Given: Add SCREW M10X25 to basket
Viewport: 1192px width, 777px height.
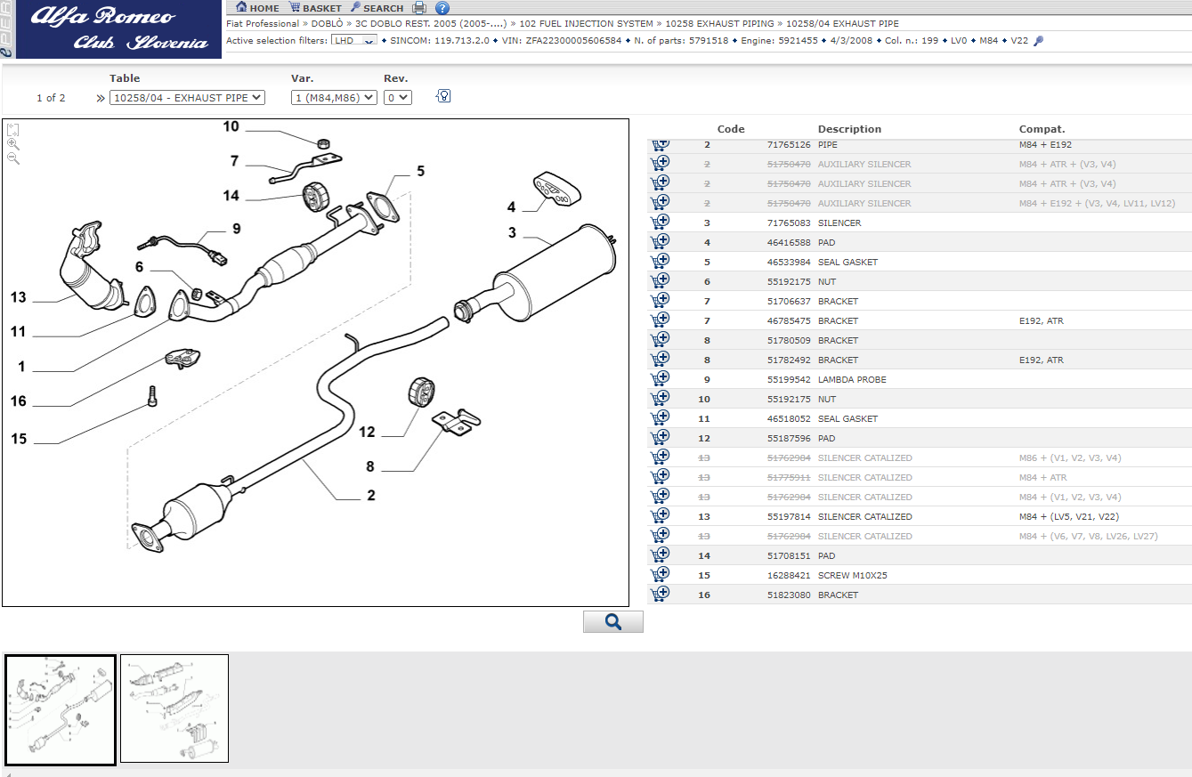Looking at the screenshot, I should [661, 575].
